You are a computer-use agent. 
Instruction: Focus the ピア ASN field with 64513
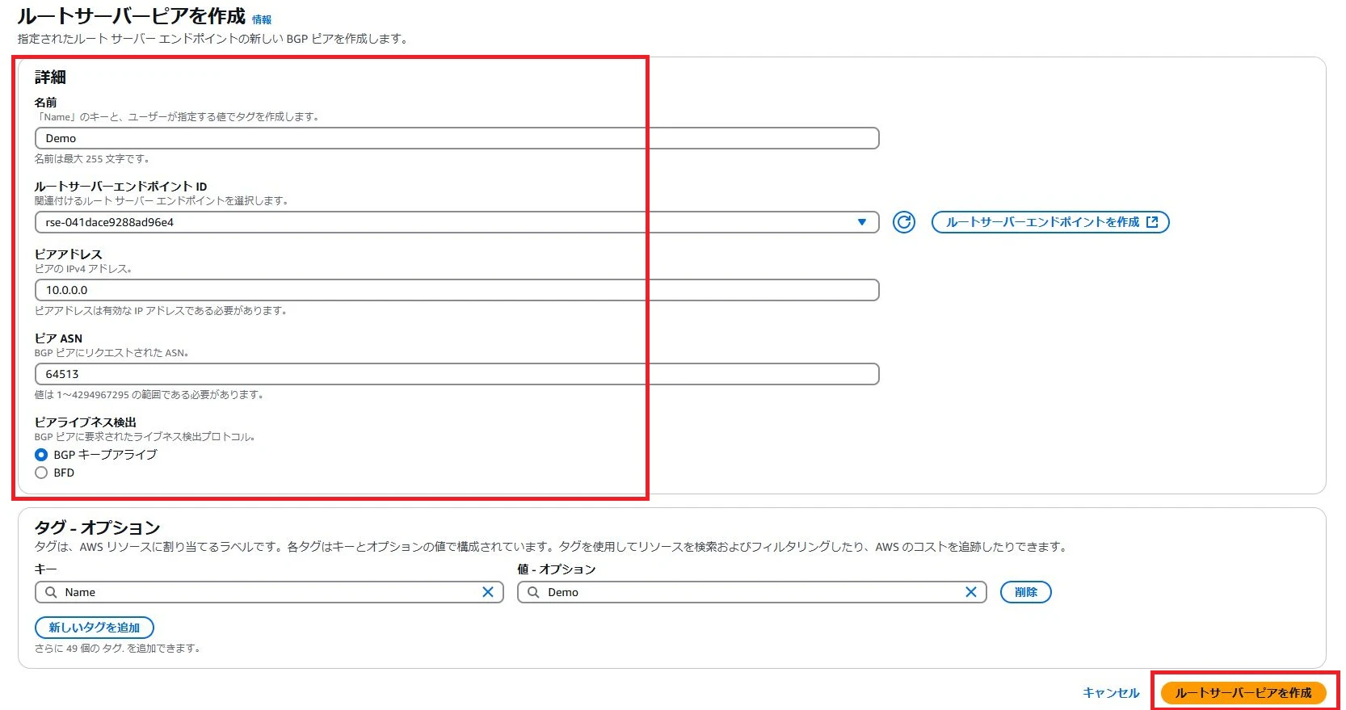pyautogui.click(x=456, y=374)
